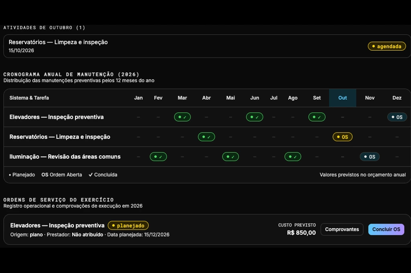Click the R$ 850,00 cost value
411x273 pixels.
point(301,233)
